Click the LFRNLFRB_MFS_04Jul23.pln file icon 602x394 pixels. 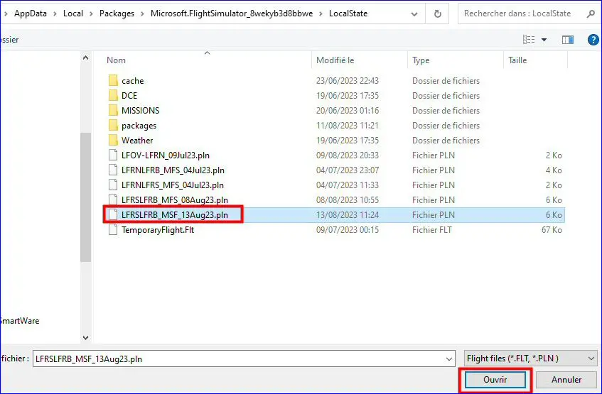click(113, 170)
